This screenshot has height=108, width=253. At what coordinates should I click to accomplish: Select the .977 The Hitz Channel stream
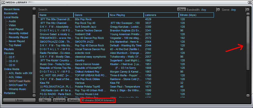53,23
